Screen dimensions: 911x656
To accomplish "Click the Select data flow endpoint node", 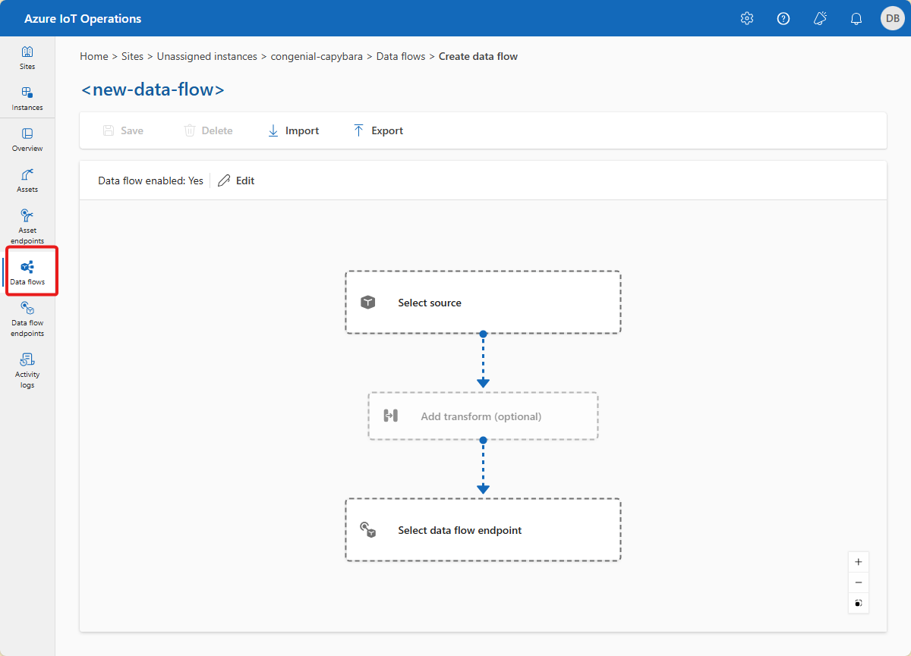I will [x=483, y=530].
